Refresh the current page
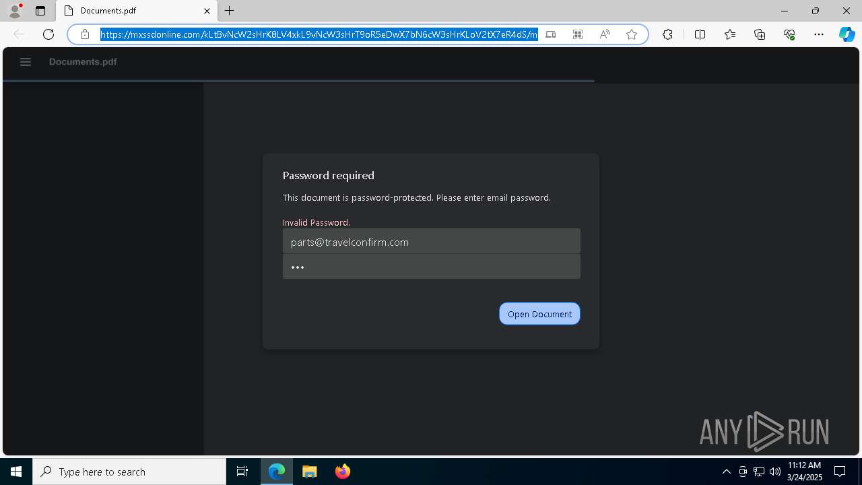Screen dimensions: 862x485 click(48, 34)
